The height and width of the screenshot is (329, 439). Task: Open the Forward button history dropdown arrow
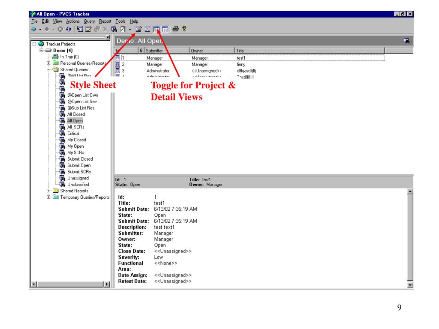point(54,30)
